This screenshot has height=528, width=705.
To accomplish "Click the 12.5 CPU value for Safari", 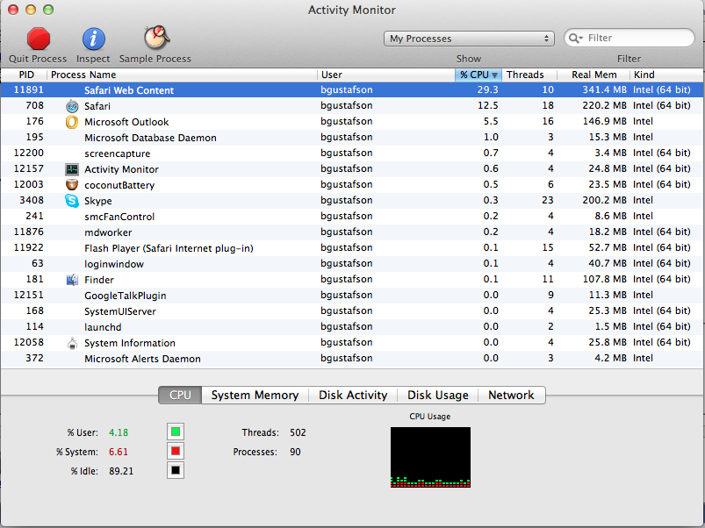I will click(x=488, y=105).
